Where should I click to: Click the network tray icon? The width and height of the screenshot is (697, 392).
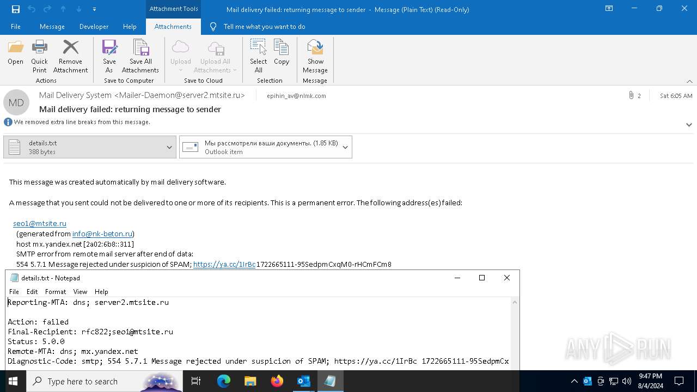(614, 381)
